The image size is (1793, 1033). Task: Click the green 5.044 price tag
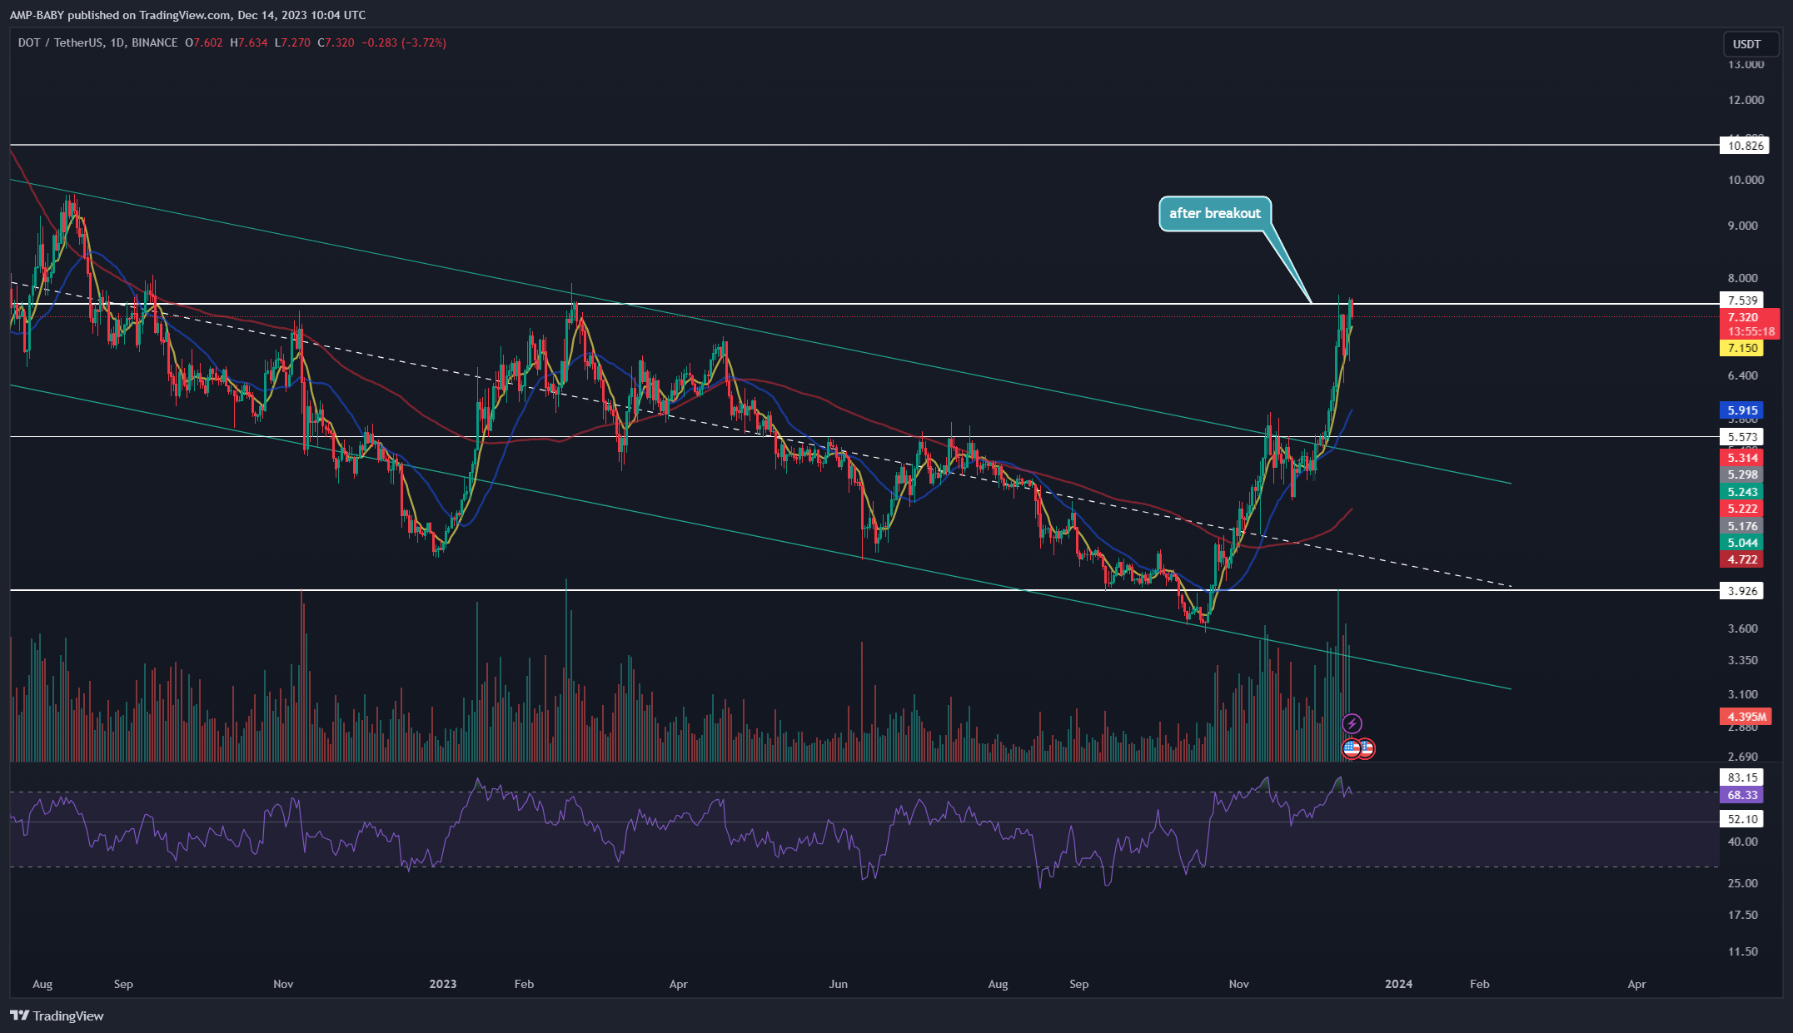click(x=1742, y=543)
